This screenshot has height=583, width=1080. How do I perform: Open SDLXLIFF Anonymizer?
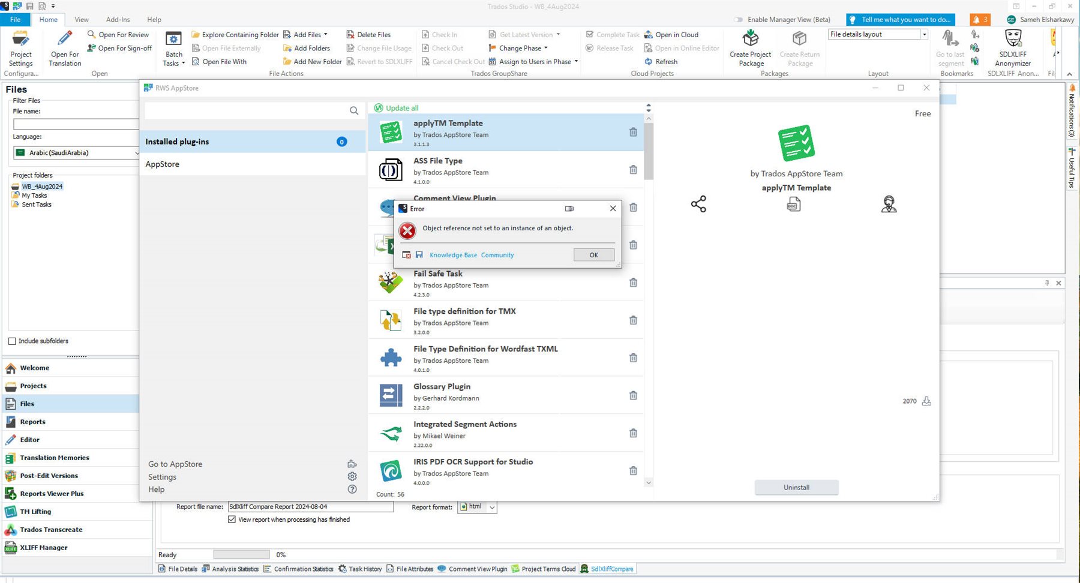(x=1013, y=49)
